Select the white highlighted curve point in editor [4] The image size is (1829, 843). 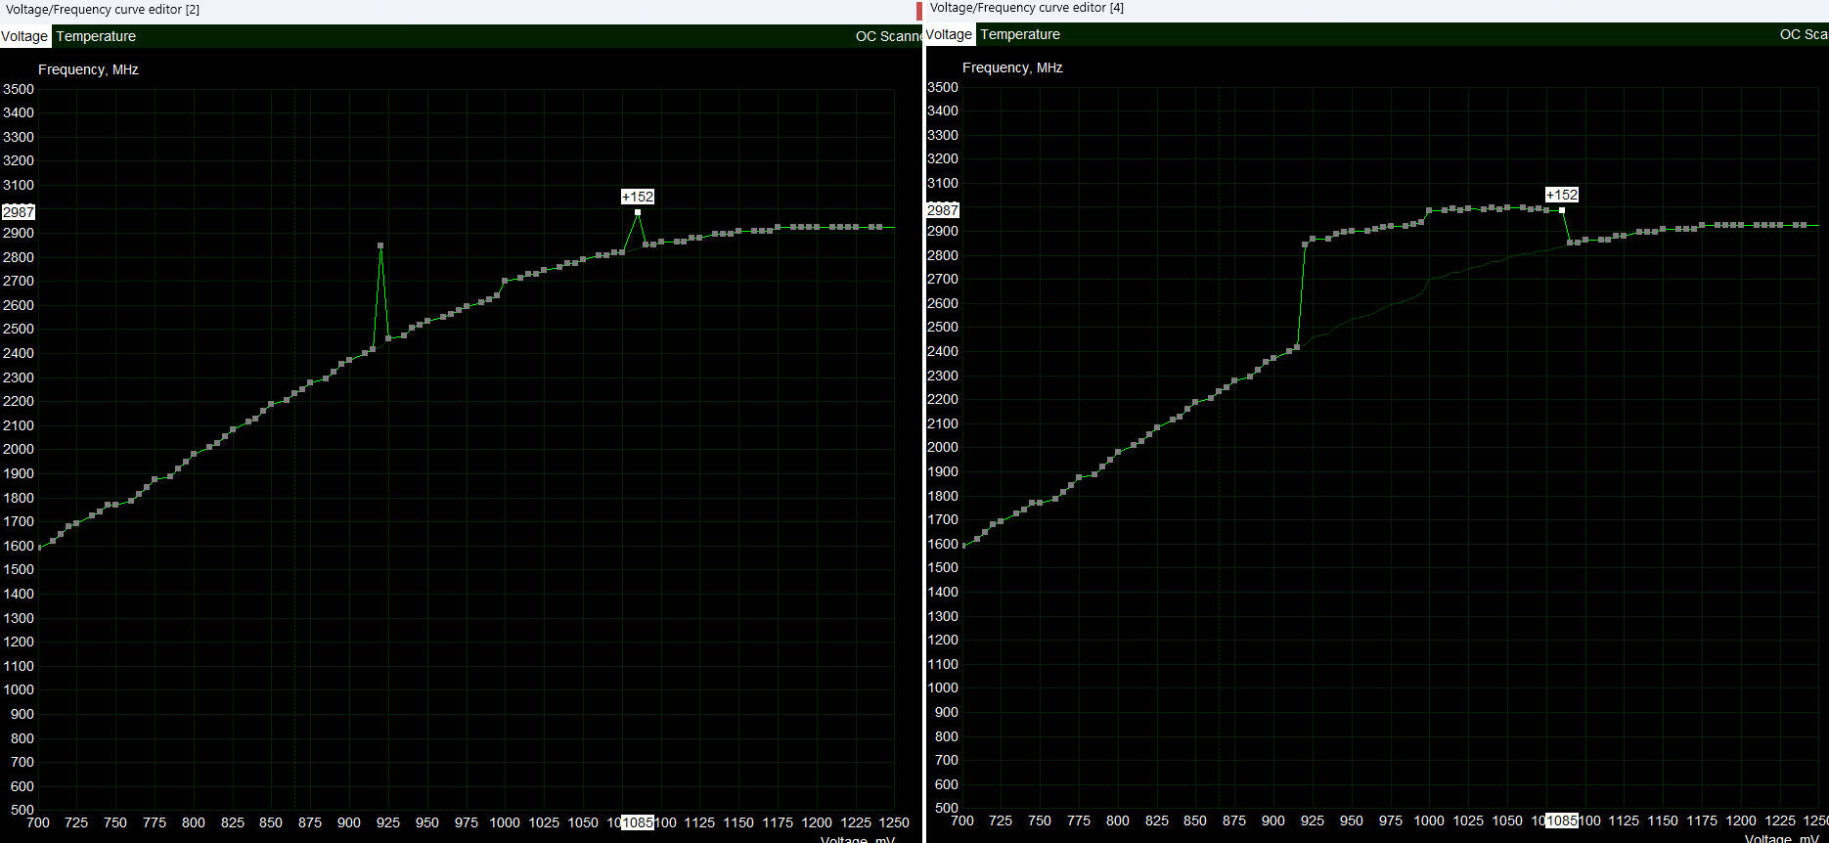[x=1562, y=210]
